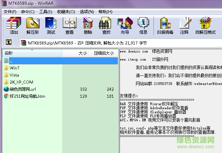
Task: Click size value 129
Action: pos(83,96)
